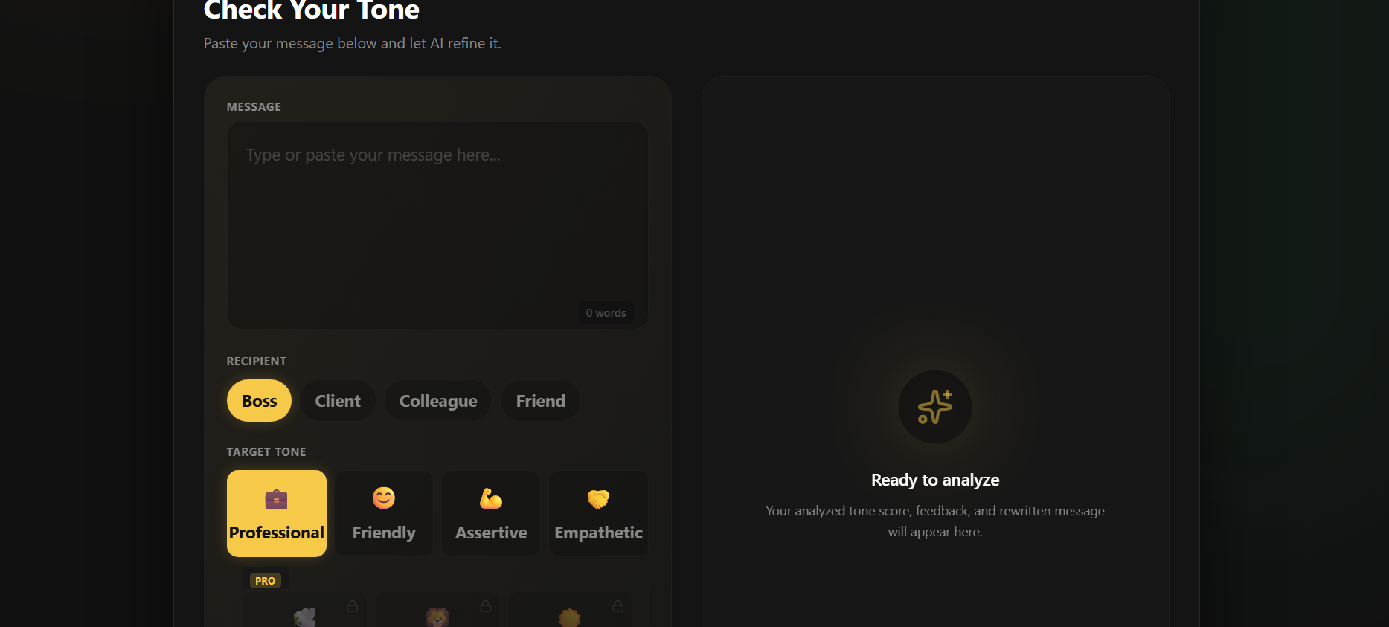Click the lock icon on the lion tone card
1389x627 pixels.
[486, 606]
